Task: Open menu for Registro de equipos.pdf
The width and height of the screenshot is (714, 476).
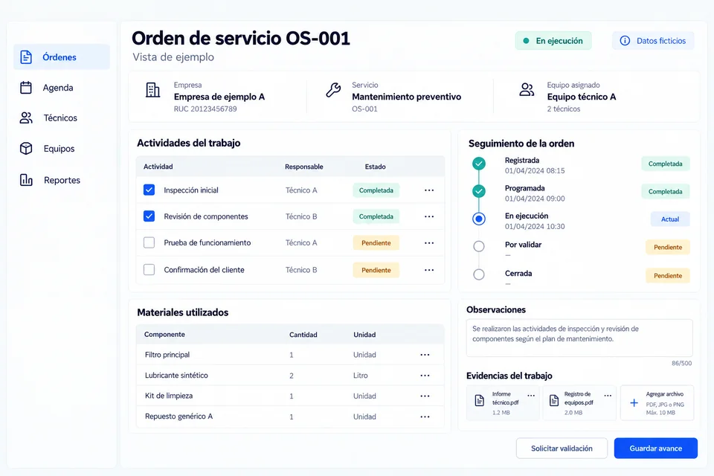Action: pyautogui.click(x=608, y=396)
